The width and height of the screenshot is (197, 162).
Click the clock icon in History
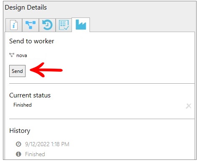tap(18, 144)
